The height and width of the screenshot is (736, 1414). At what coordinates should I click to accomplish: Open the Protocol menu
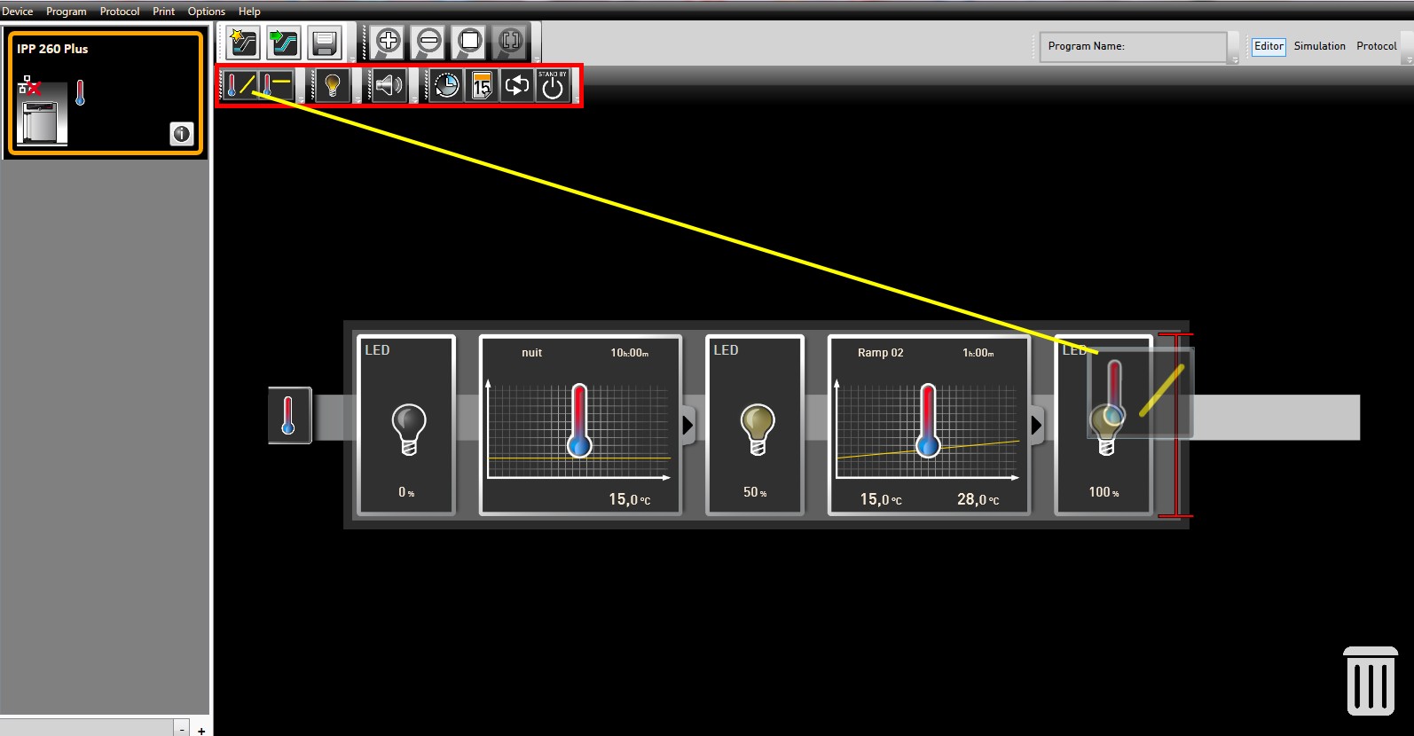pos(120,12)
